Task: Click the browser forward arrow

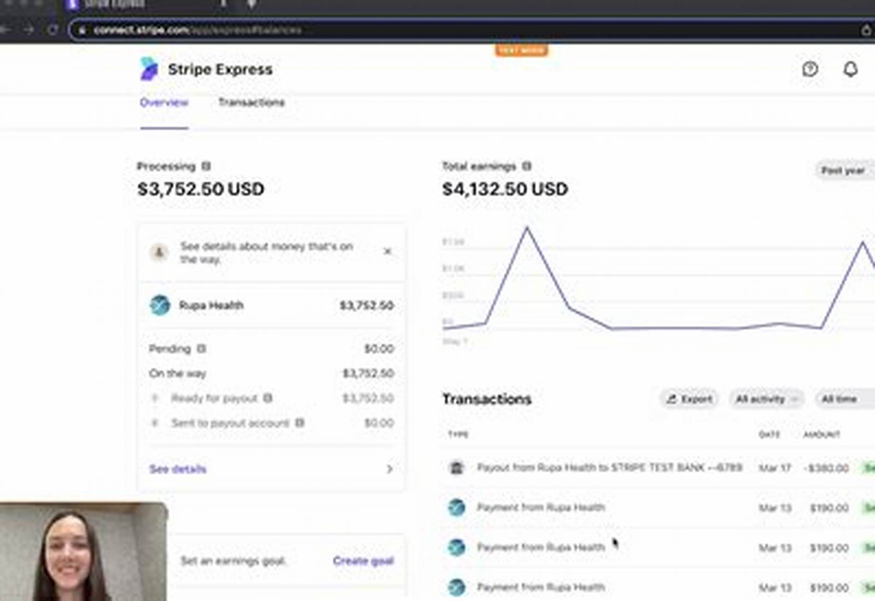Action: [x=28, y=30]
